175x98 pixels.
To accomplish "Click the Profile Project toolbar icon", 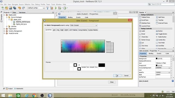I will click(x=65, y=8).
